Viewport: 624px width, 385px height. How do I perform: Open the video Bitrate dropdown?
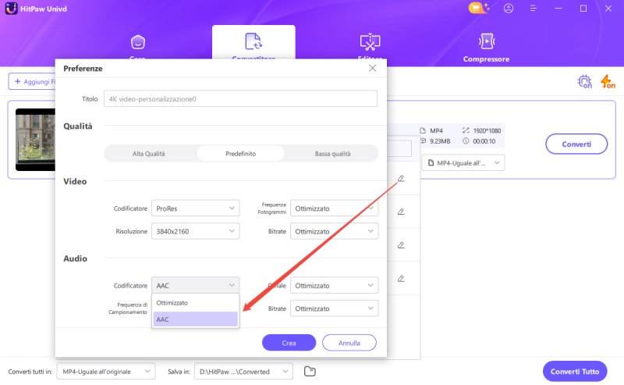(334, 231)
